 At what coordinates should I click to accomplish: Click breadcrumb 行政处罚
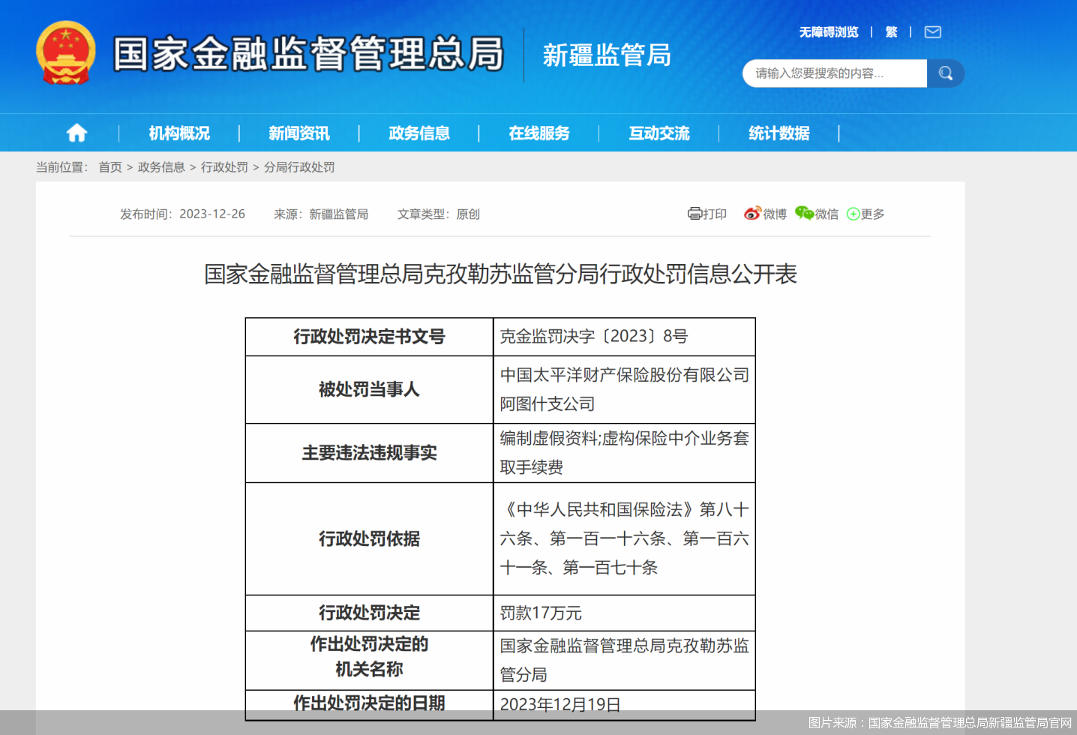click(x=224, y=167)
